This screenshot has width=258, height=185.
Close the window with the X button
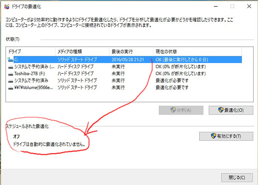coord(249,6)
